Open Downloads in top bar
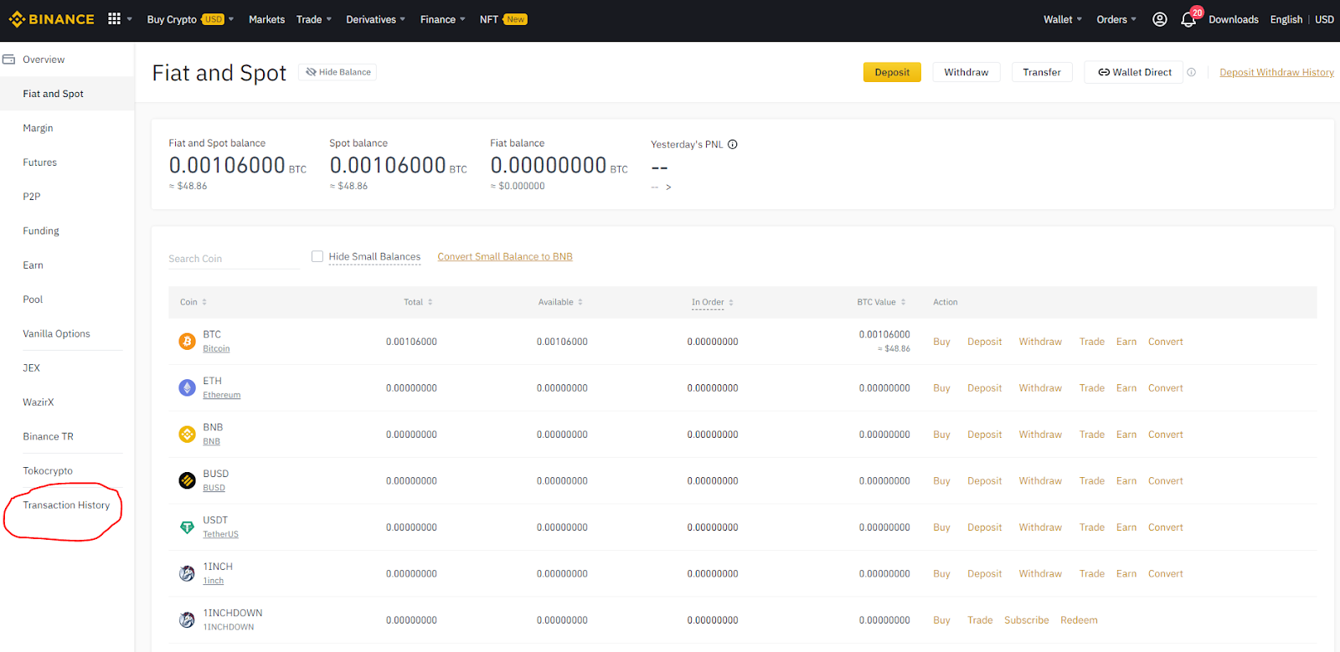Screen dimensions: 1340x652 tap(1233, 19)
